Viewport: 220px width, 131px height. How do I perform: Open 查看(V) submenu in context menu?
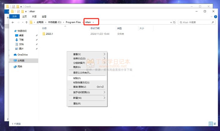(x=87, y=54)
